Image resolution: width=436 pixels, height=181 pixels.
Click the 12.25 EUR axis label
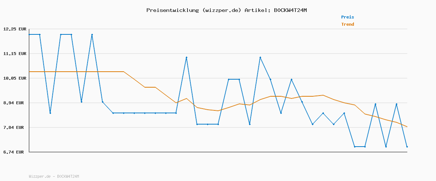(x=15, y=29)
